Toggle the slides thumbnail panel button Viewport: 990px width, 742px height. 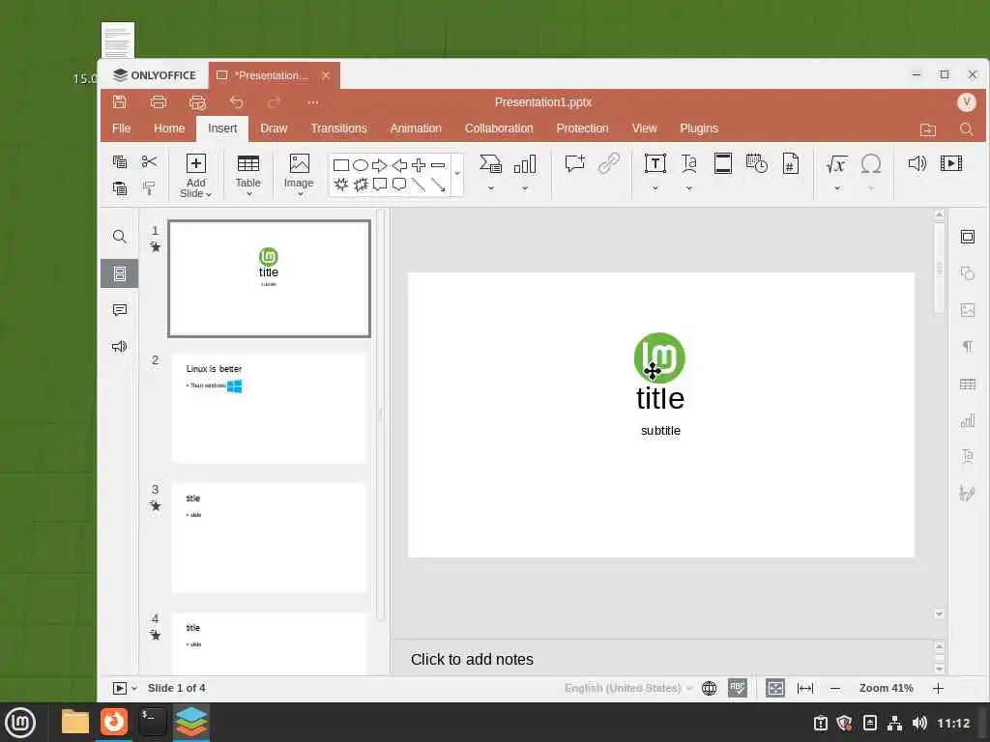[x=119, y=273]
